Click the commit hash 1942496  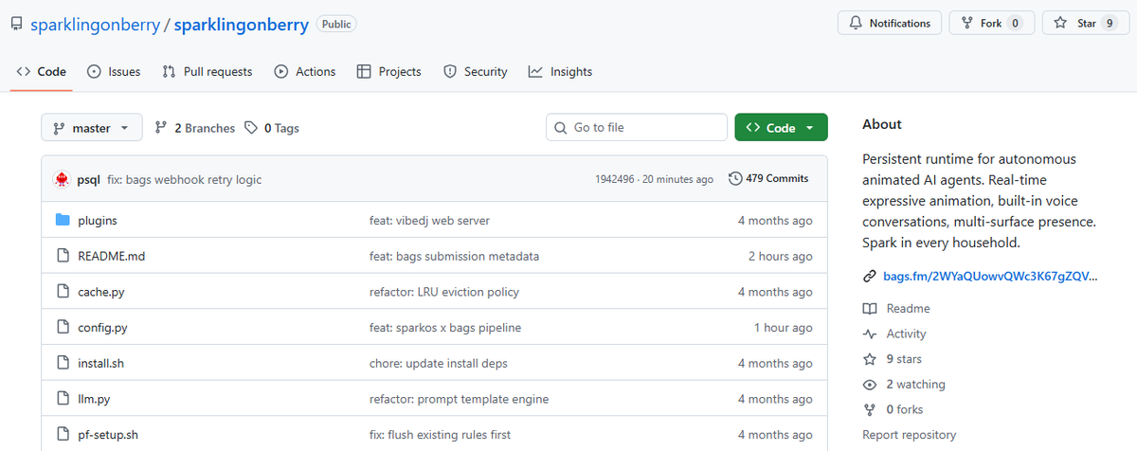point(615,179)
